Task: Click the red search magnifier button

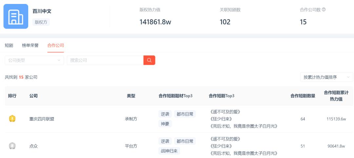Action: 149,60
